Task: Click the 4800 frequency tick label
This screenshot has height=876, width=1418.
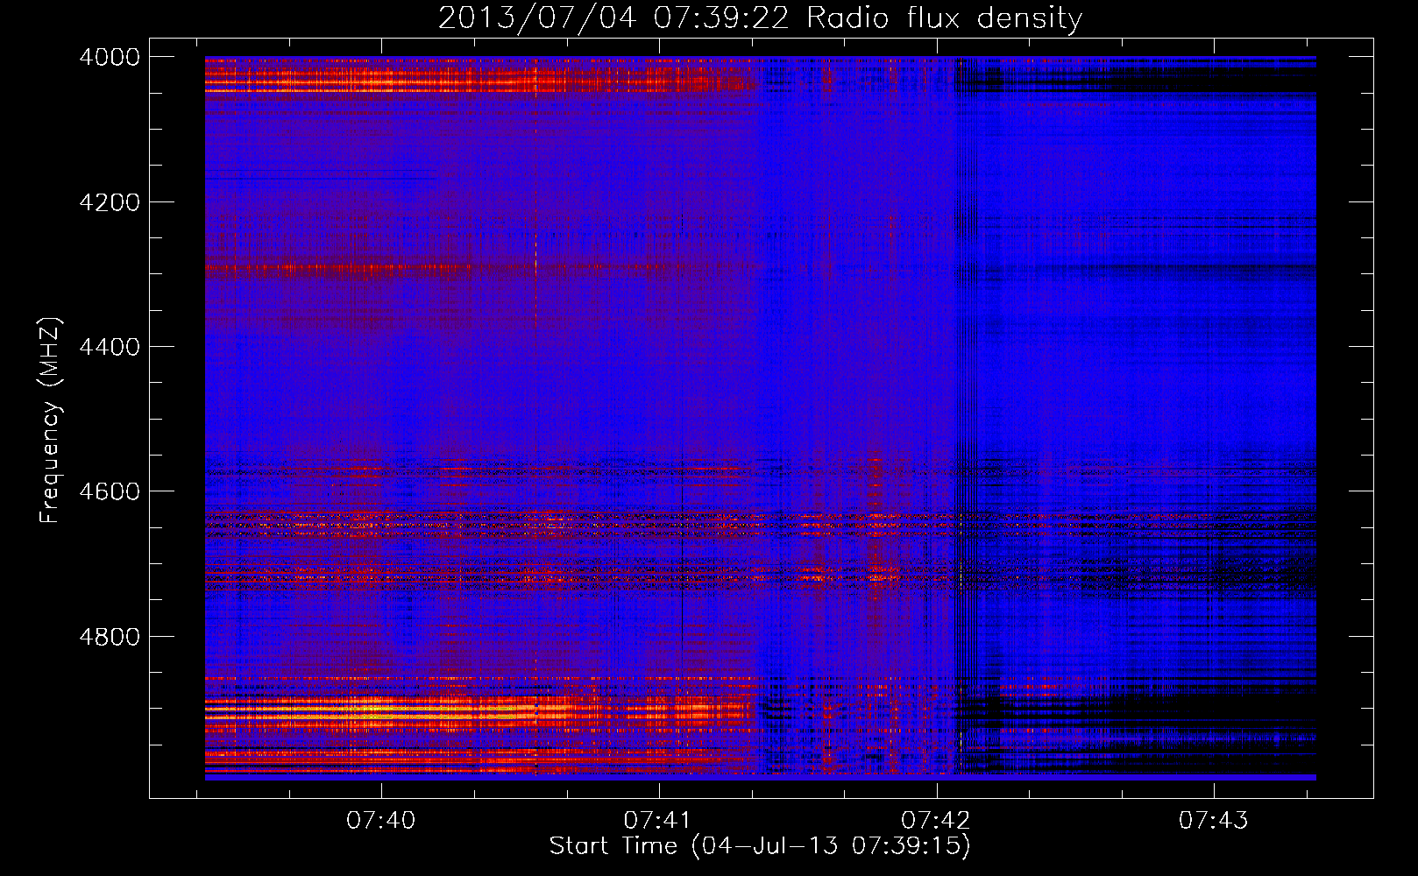Action: click(110, 637)
